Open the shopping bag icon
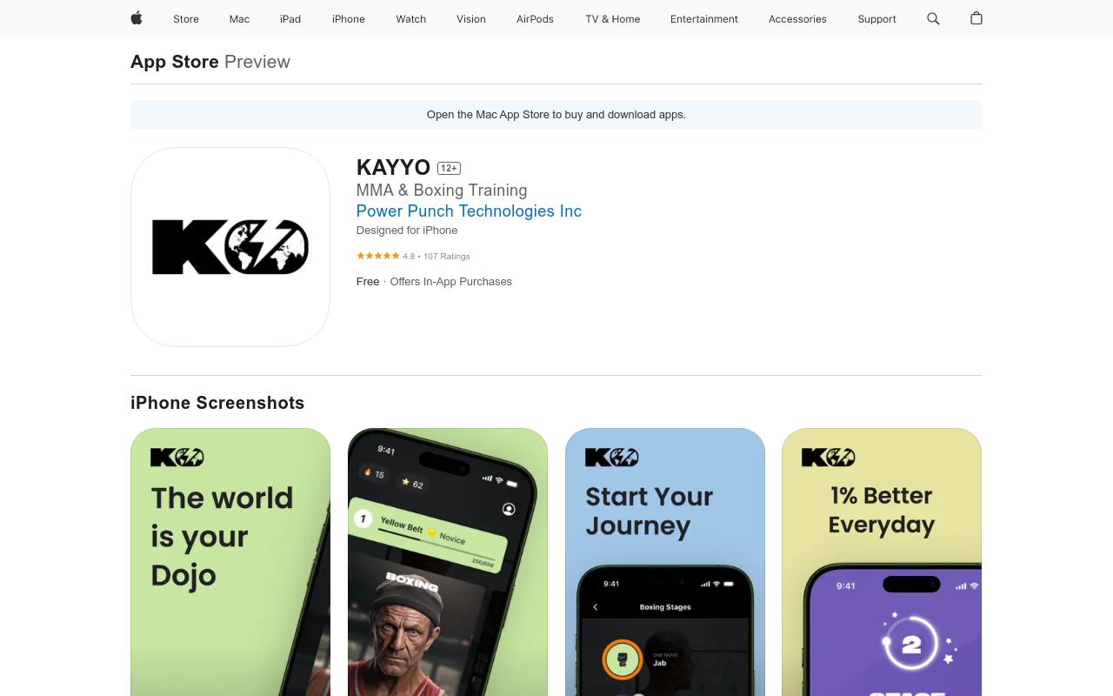The width and height of the screenshot is (1113, 696). [x=976, y=18]
